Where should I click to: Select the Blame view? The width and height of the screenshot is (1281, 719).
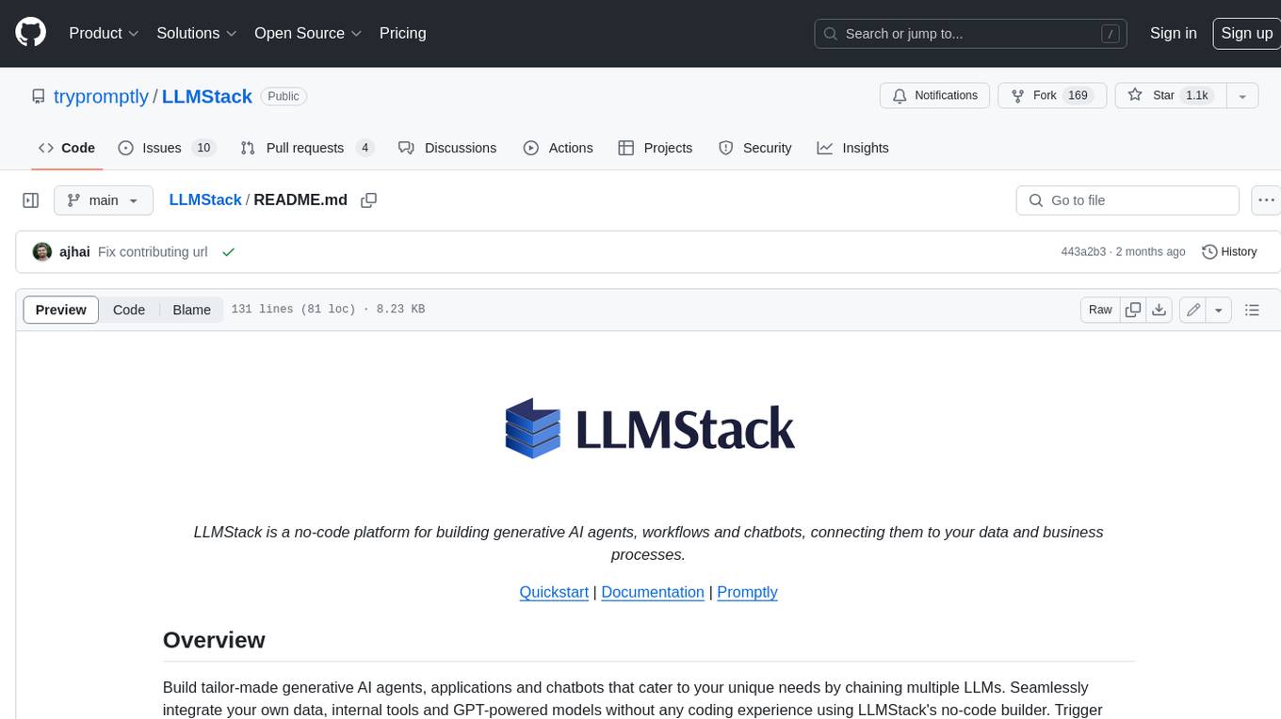[x=192, y=310]
